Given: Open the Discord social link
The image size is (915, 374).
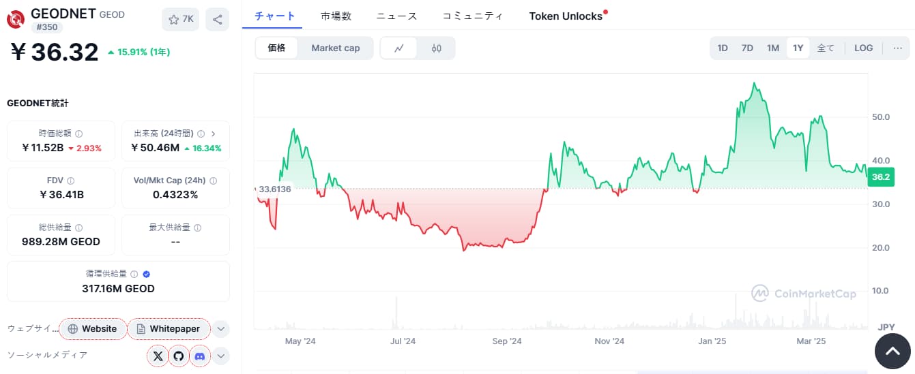Looking at the screenshot, I should pos(200,356).
